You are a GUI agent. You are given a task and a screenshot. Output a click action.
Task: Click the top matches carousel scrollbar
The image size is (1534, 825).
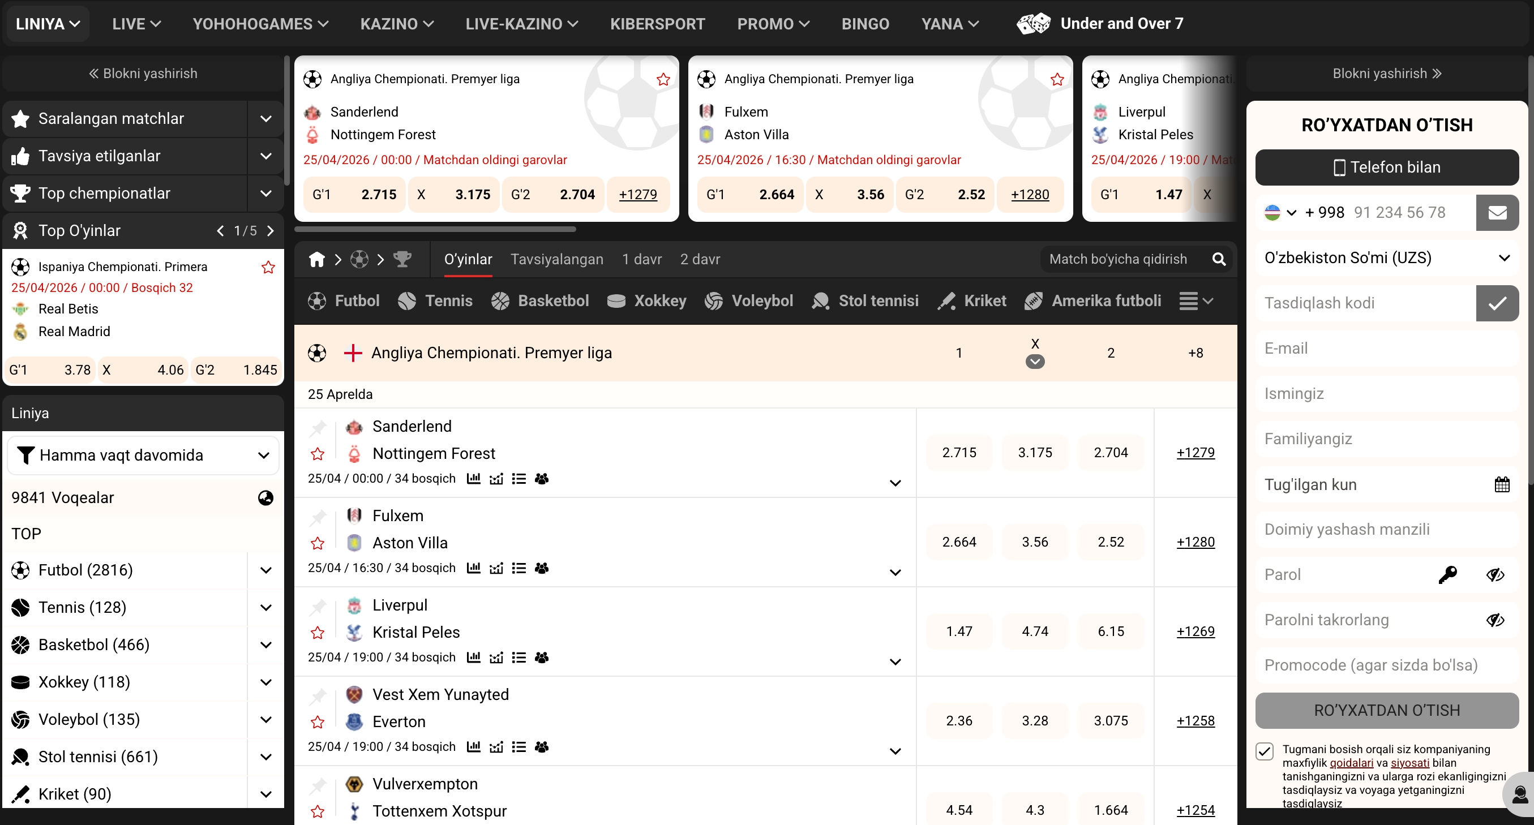[x=435, y=229]
